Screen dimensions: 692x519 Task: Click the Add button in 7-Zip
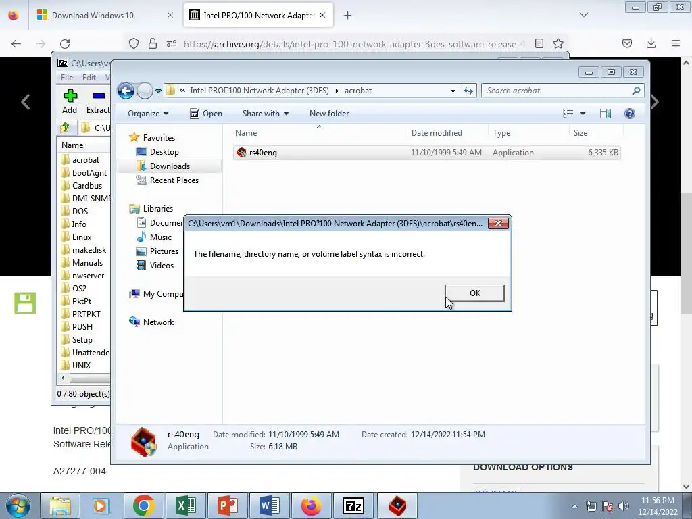(70, 101)
